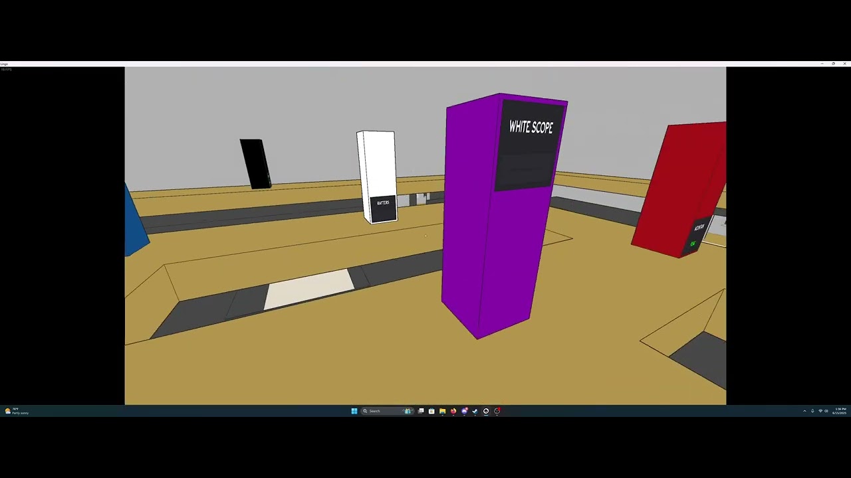Minimize the Lingo game window
Screen dimensions: 851x478
pos(822,64)
